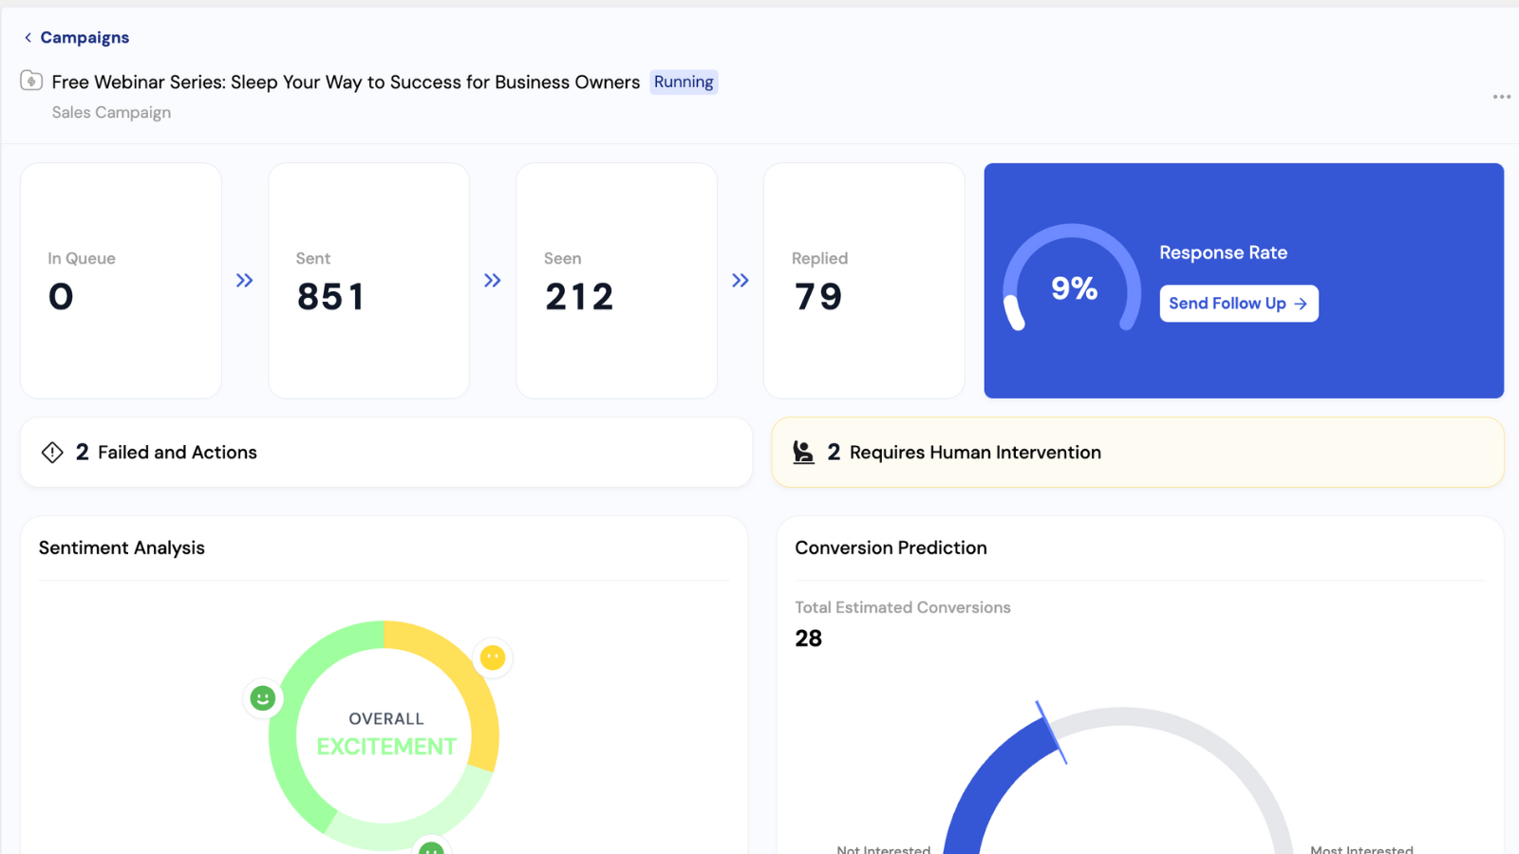Open the 2 Requires Human Intervention panel
This screenshot has width=1519, height=854.
pos(1137,453)
